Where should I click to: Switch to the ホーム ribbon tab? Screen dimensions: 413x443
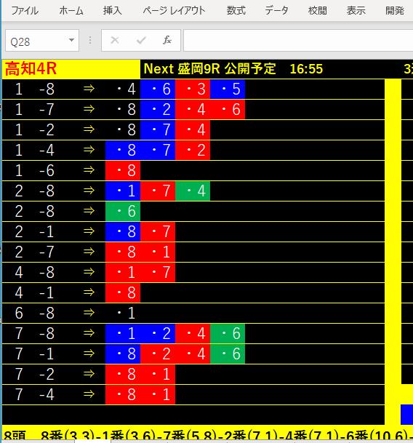tap(71, 11)
